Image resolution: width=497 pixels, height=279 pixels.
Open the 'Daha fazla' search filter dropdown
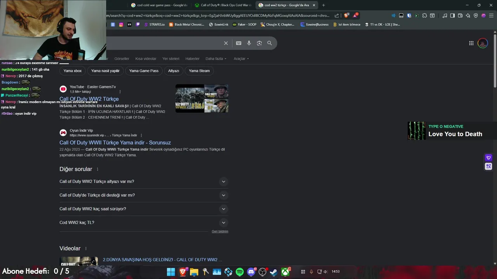pos(216,59)
